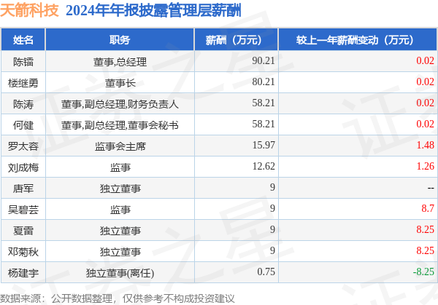Click the position cell 董事,总经理
This screenshot has height=305, width=438.
pos(120,62)
